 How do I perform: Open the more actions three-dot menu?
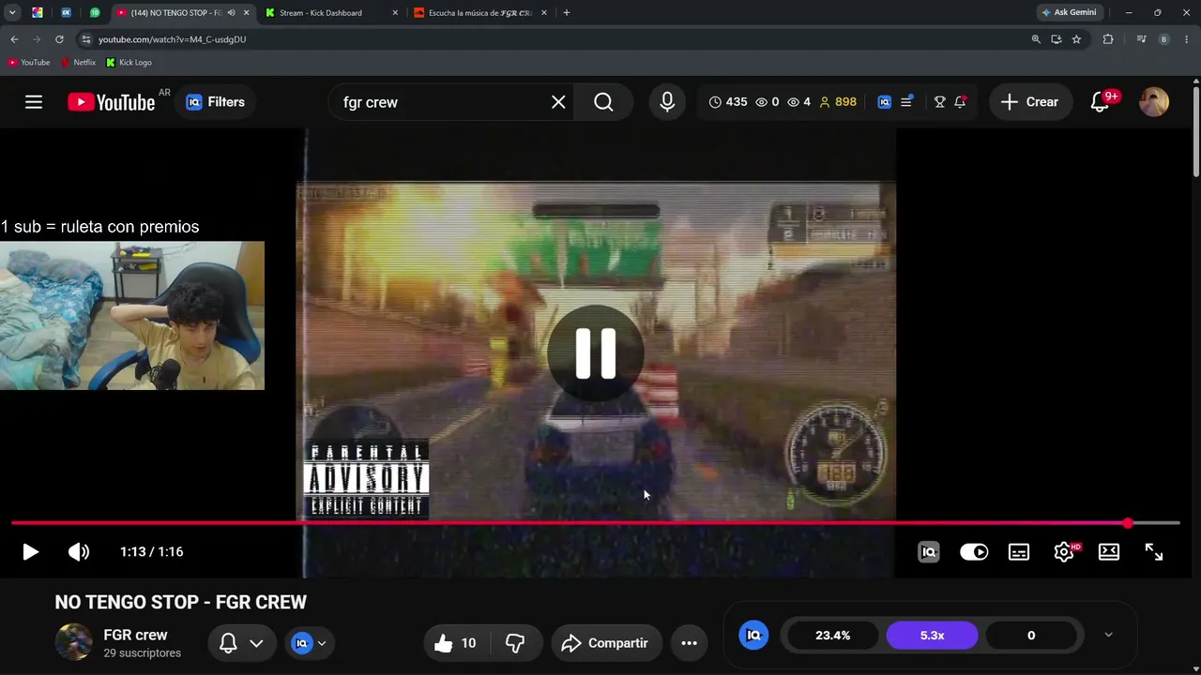(689, 643)
